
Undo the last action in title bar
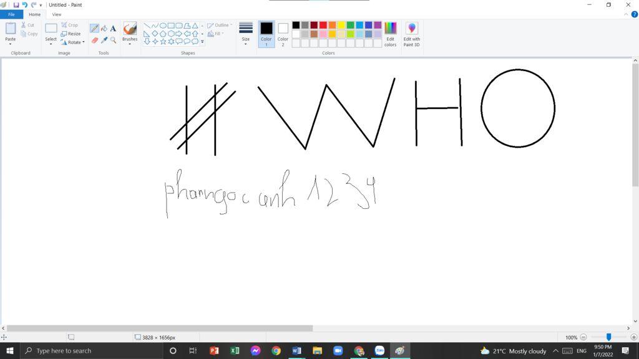coord(24,5)
